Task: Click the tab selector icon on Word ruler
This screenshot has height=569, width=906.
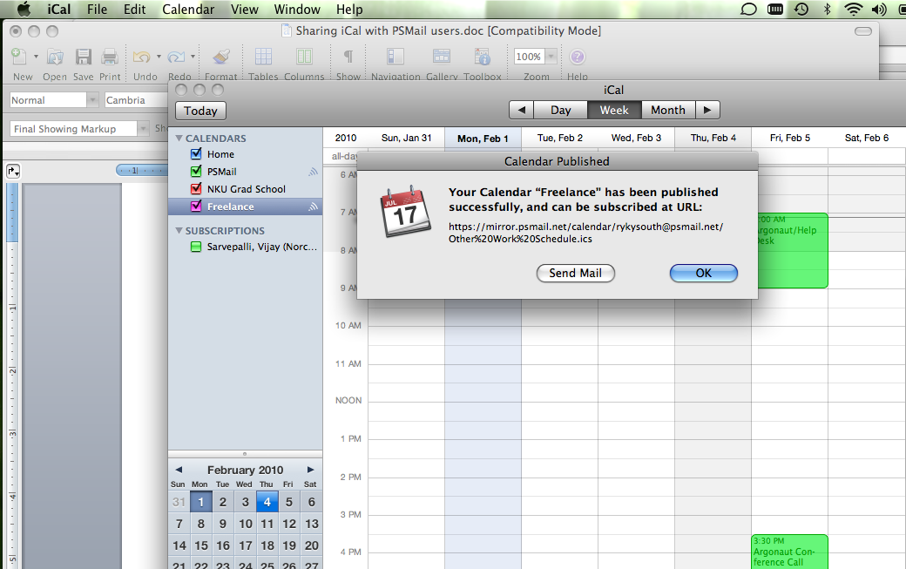Action: (x=13, y=171)
